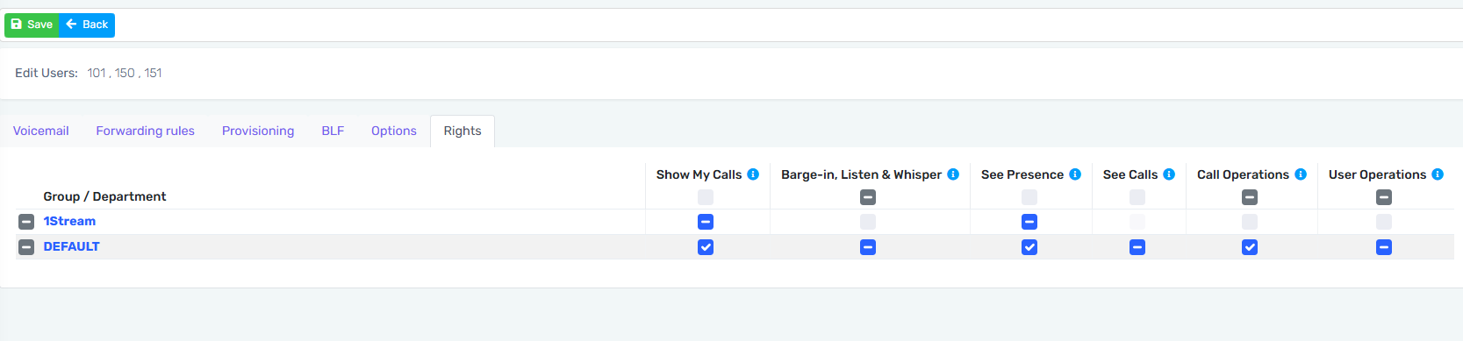
Task: Open the Forwarding rules tab
Action: (146, 131)
